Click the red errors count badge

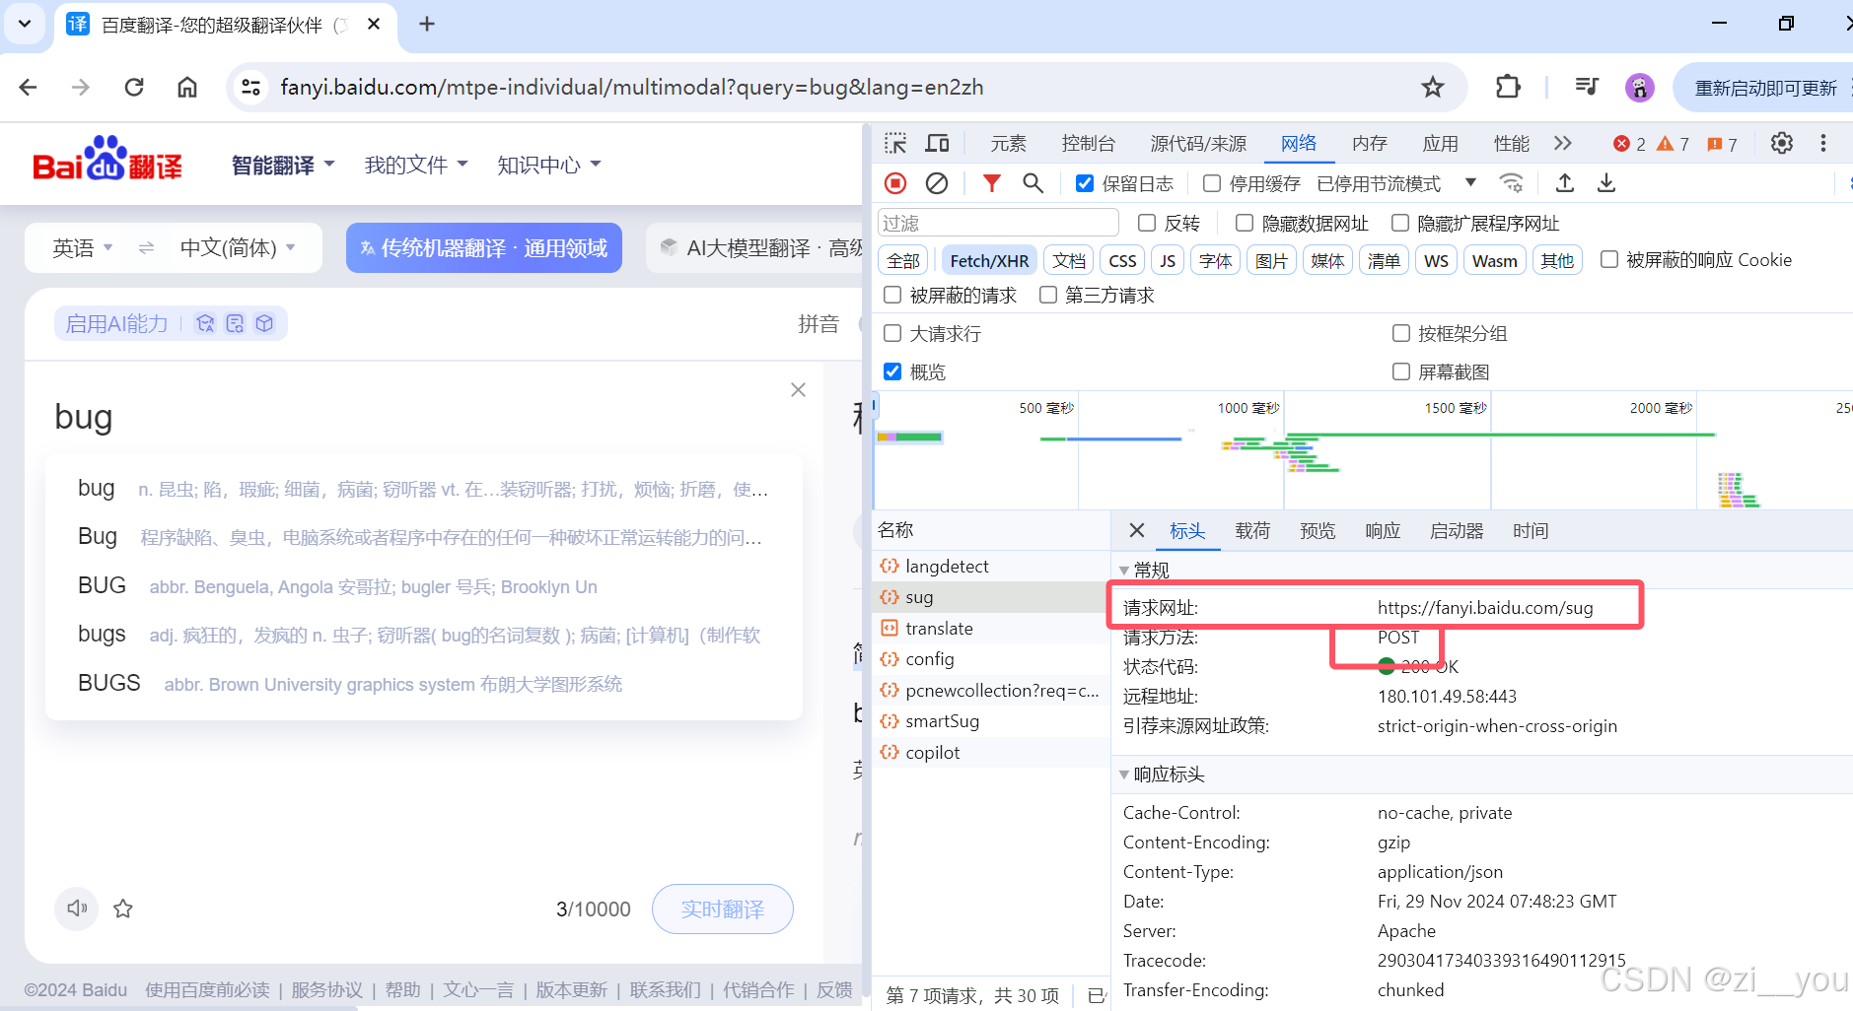pyautogui.click(x=1629, y=144)
